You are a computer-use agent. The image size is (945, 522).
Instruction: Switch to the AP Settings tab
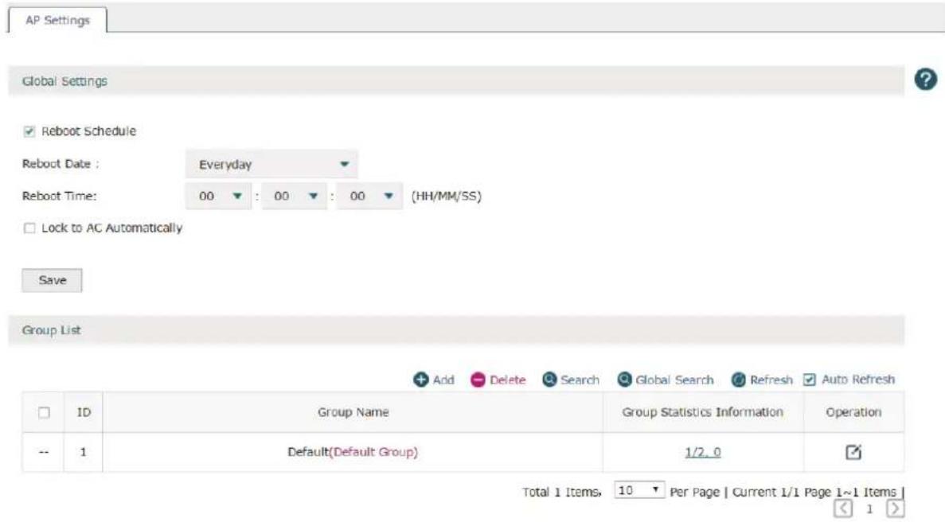pos(57,20)
